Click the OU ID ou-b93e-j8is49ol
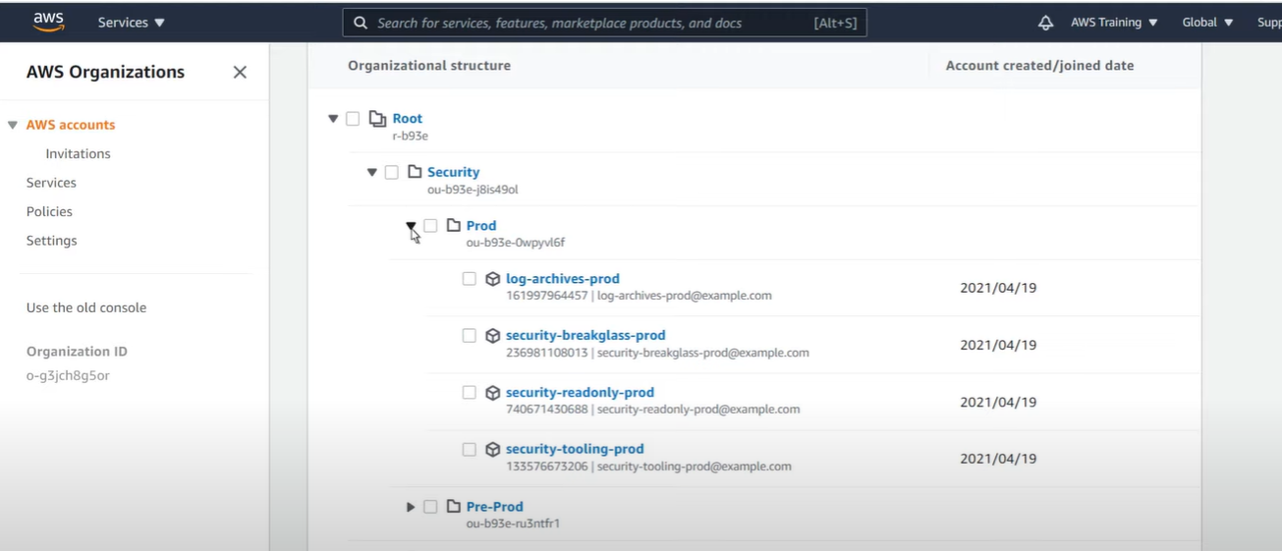Image resolution: width=1282 pixels, height=551 pixels. pos(473,190)
